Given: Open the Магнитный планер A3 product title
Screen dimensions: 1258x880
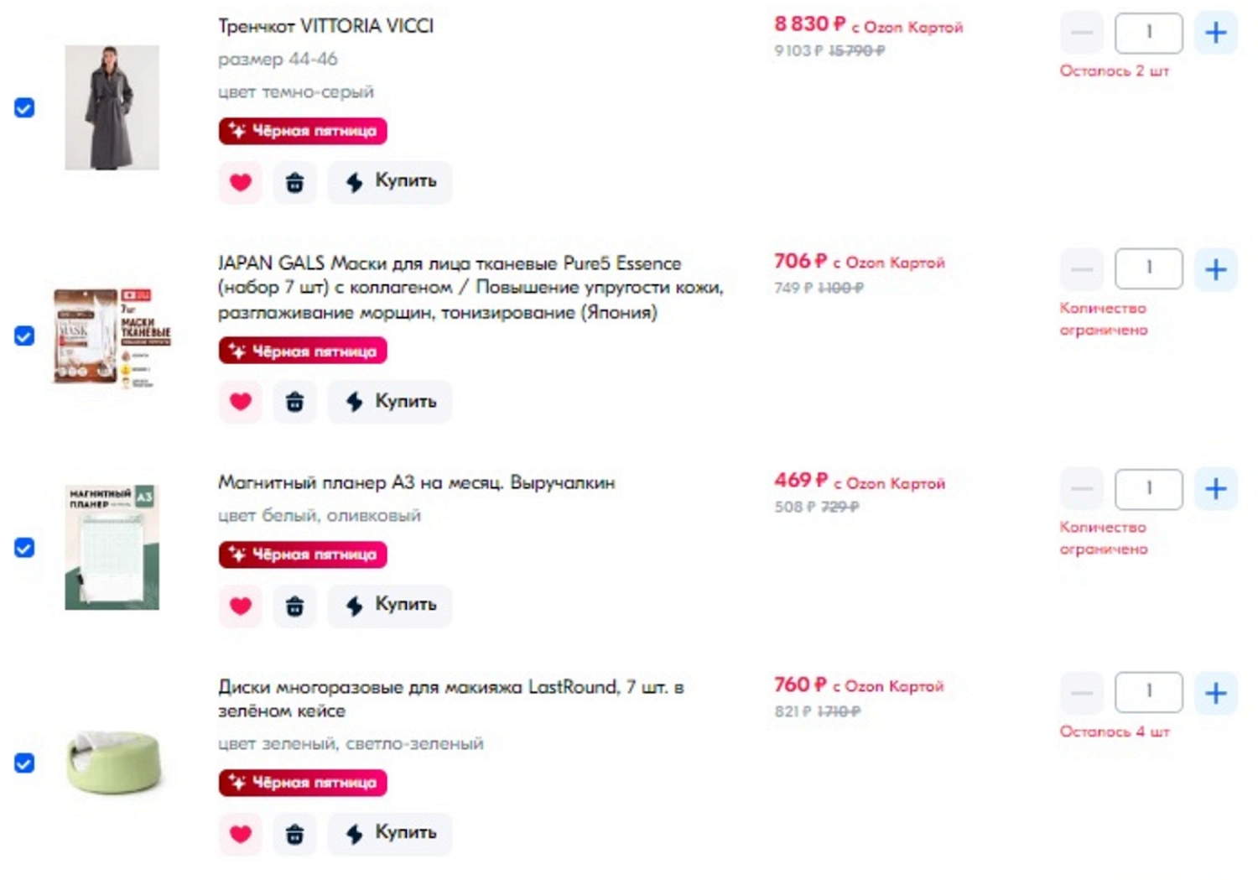Looking at the screenshot, I should (x=417, y=483).
